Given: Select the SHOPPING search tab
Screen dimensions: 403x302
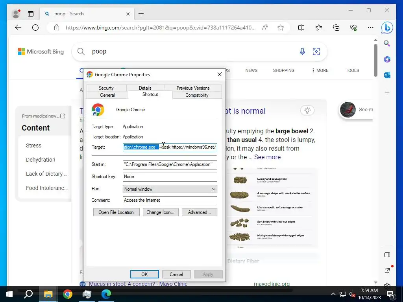Looking at the screenshot, I should (x=283, y=70).
